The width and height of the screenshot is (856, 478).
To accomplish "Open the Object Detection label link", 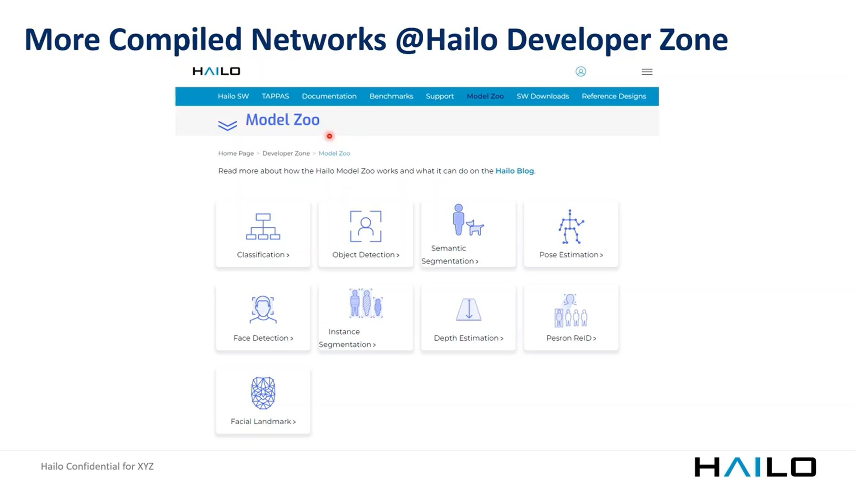I will (366, 255).
